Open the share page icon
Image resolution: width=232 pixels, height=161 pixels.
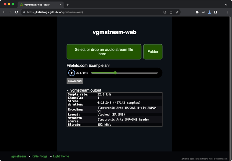(171, 12)
